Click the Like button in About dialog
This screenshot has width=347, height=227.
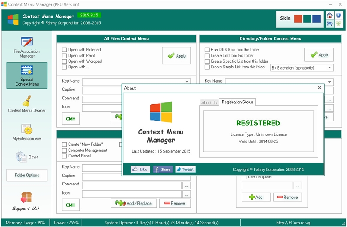coord(140,169)
